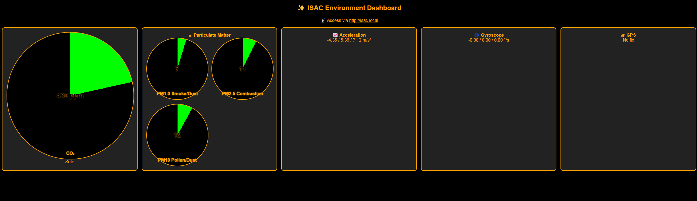Screen dimensions: 697x201
Task: Click the 'PM10 Pollen/Dust' label
Action: point(177,160)
